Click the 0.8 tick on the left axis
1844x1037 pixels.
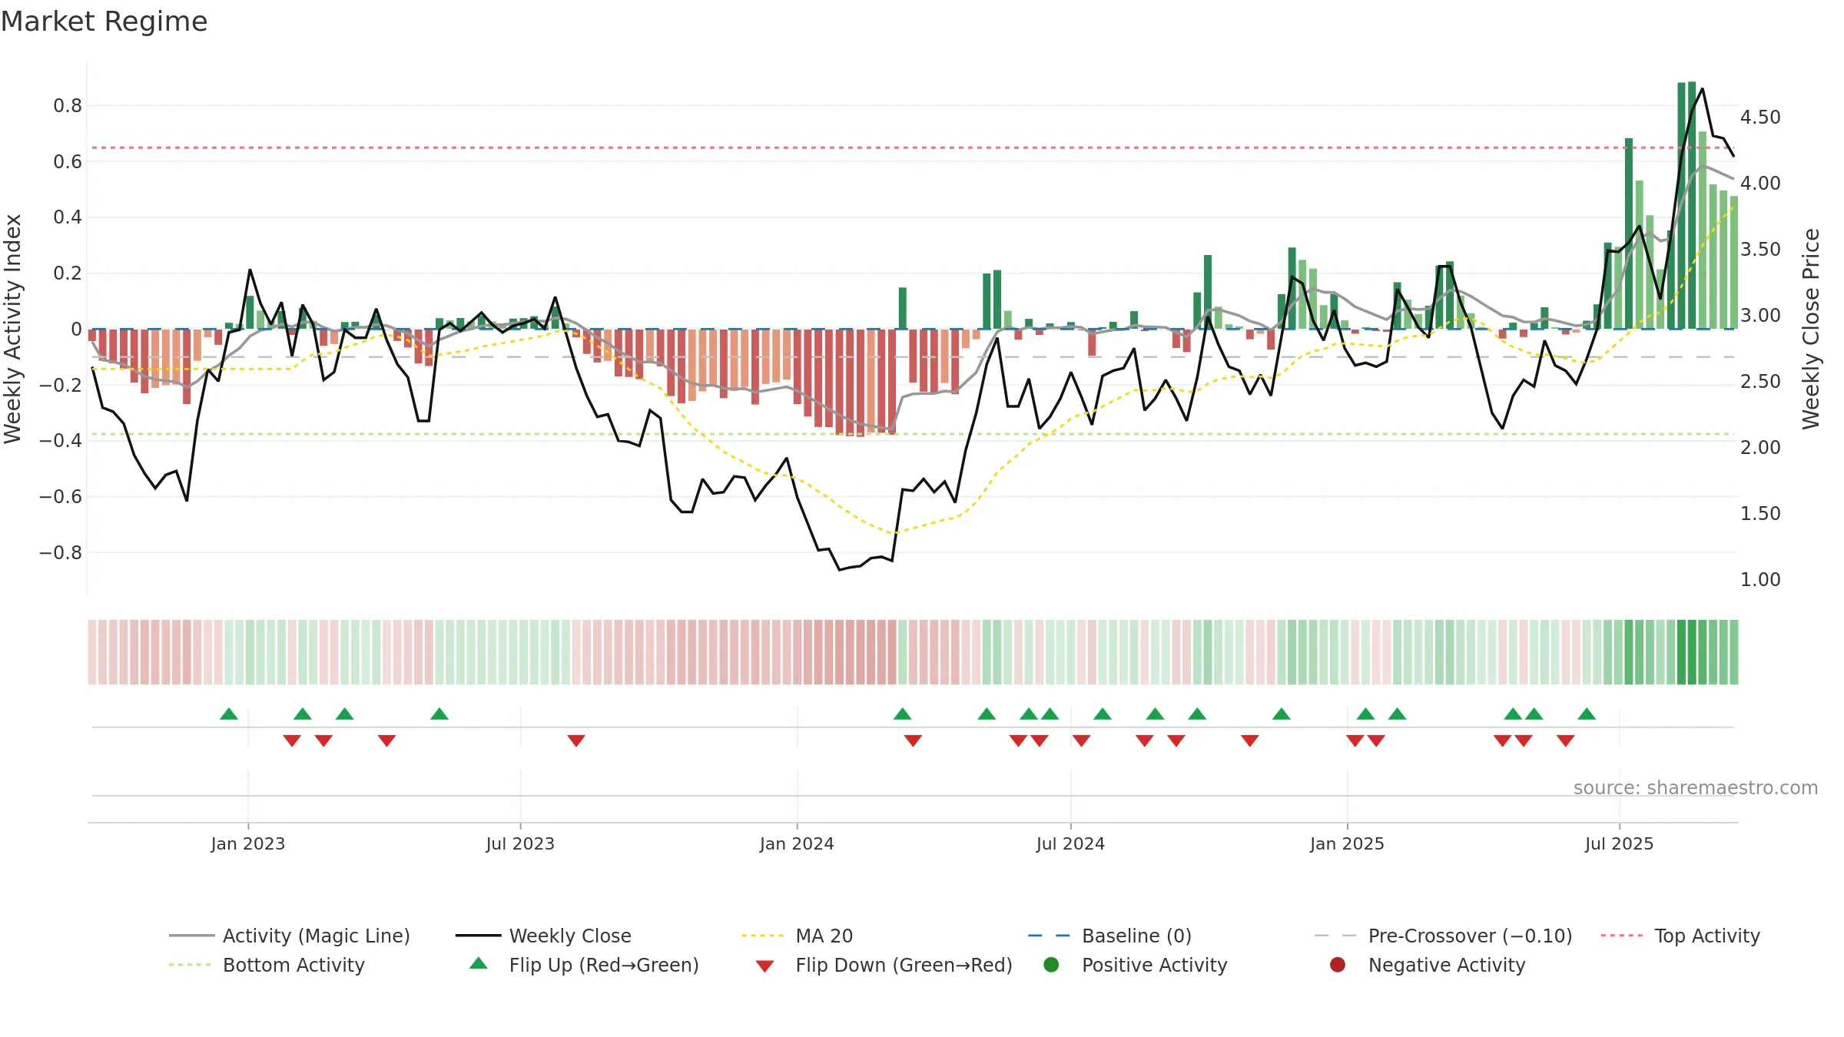pyautogui.click(x=68, y=106)
